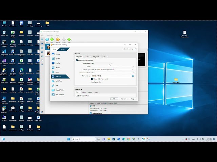Viewport: 217px width, 162px height.
Task: Click VirtualBox icon on taskbar
Action: tap(143, 139)
